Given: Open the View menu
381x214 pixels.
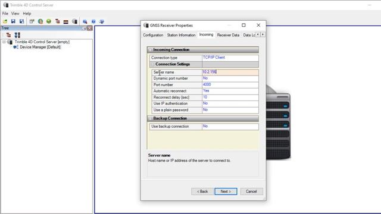Looking at the screenshot, I should [15, 14].
